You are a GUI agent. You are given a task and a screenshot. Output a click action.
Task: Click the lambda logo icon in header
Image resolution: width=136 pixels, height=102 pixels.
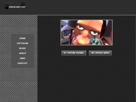tap(23, 4)
